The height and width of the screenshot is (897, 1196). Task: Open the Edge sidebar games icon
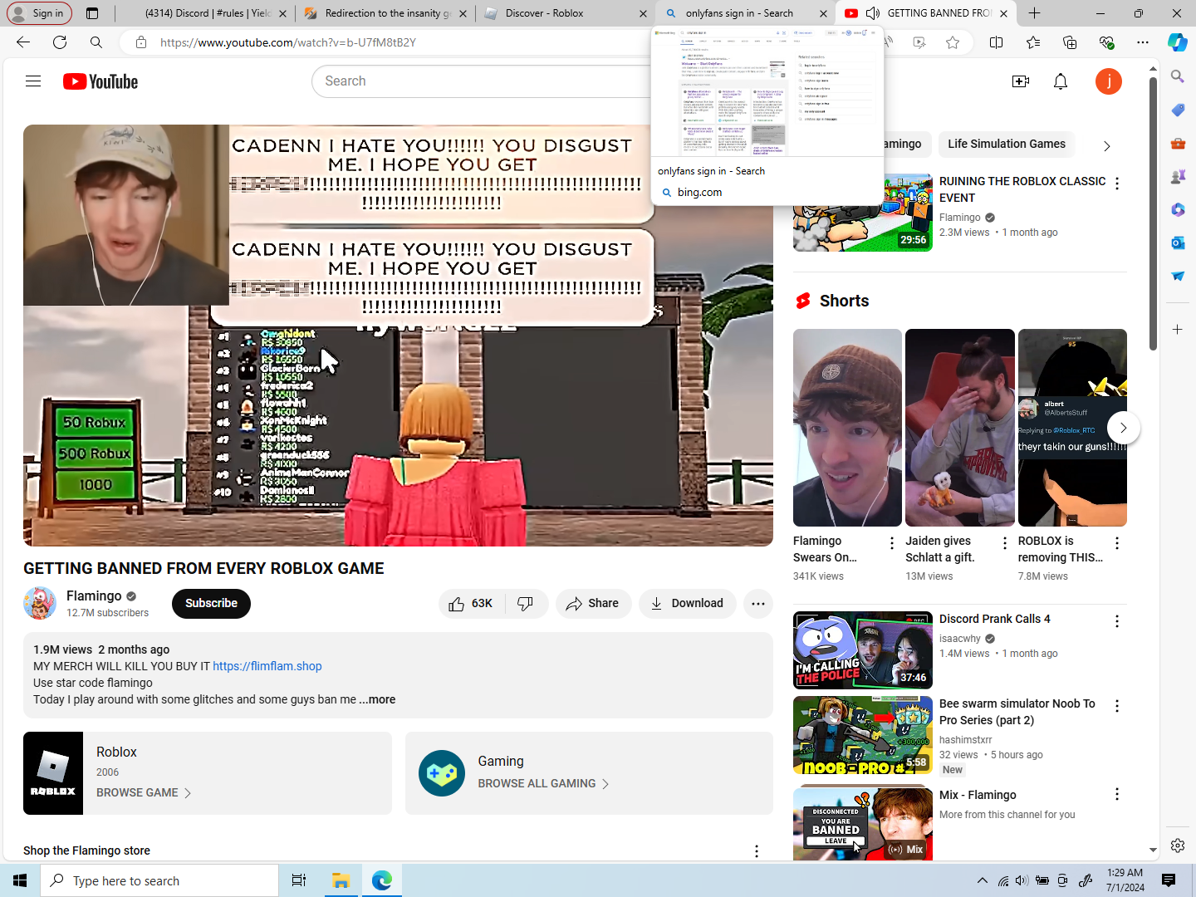(1178, 176)
